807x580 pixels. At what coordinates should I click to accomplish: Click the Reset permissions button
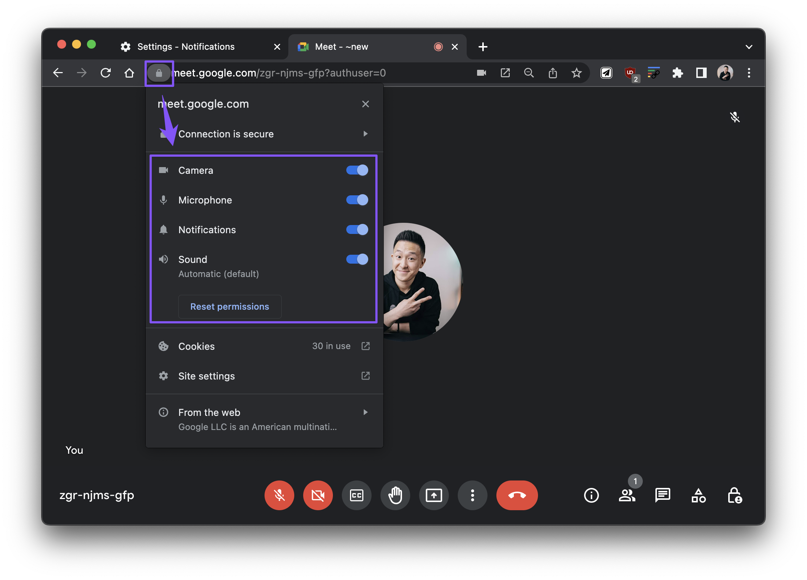pyautogui.click(x=230, y=307)
